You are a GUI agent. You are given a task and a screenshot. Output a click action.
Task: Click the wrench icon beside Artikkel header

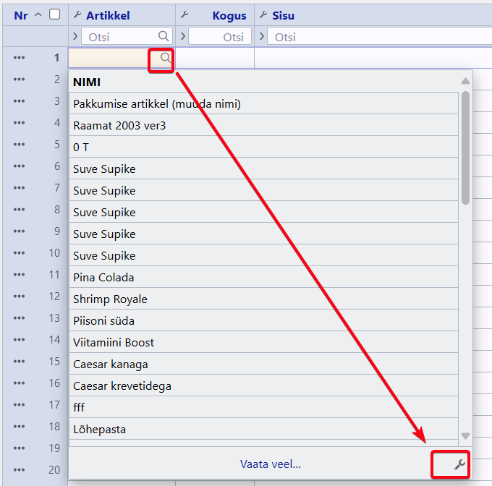pyautogui.click(x=77, y=15)
